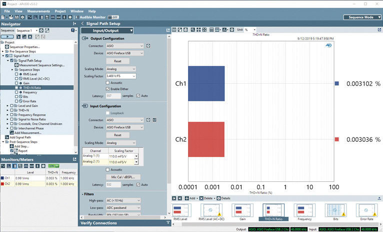Uncheck Signal Path1 checkbox
The width and height of the screenshot is (383, 232).
[x=7, y=56]
